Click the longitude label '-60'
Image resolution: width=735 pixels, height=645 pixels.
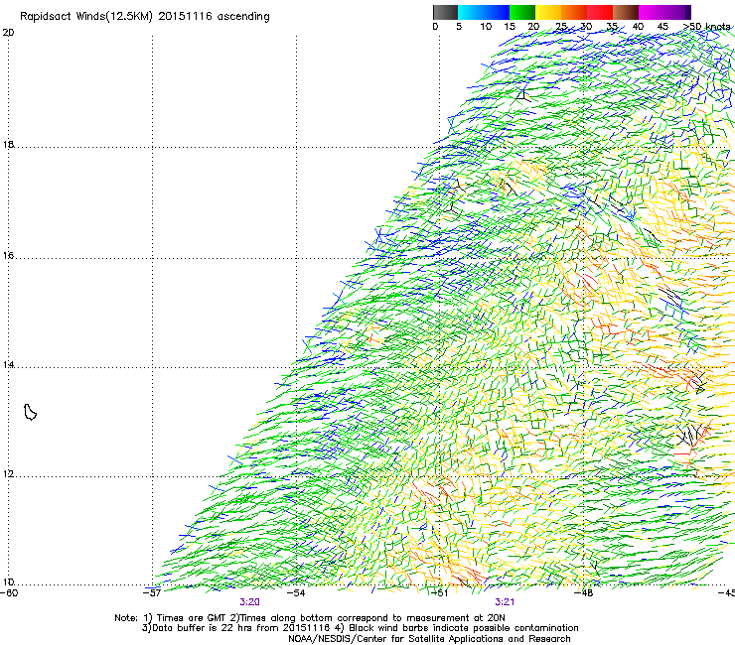click(8, 593)
